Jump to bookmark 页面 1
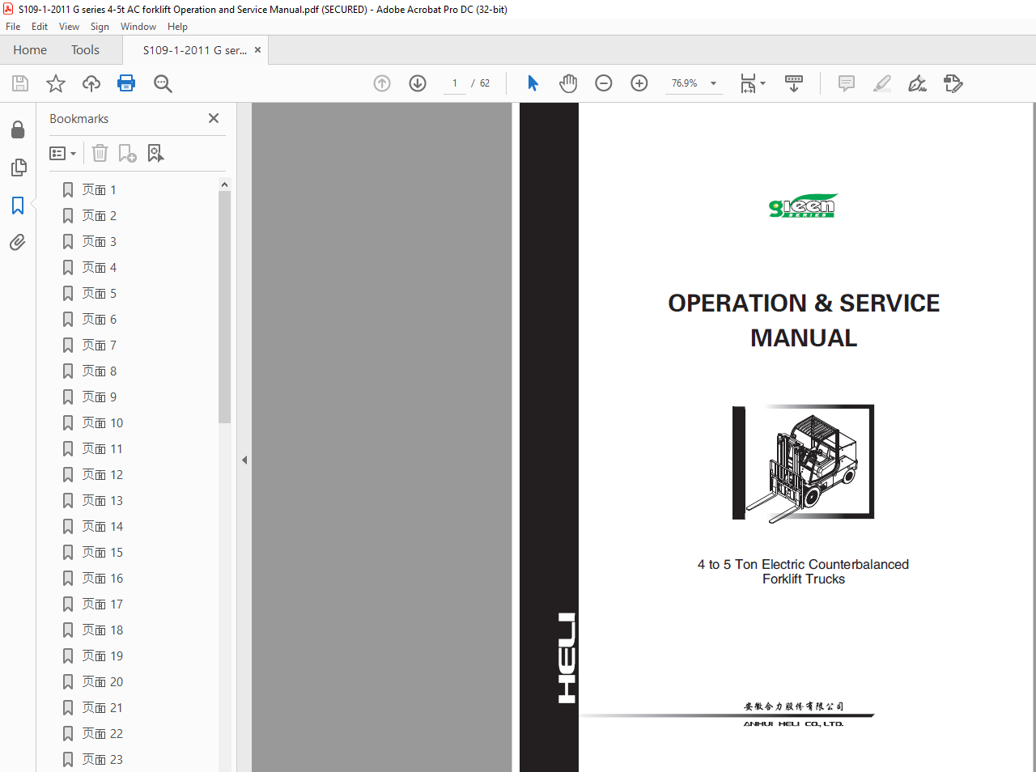1036x772 pixels. pyautogui.click(x=99, y=189)
